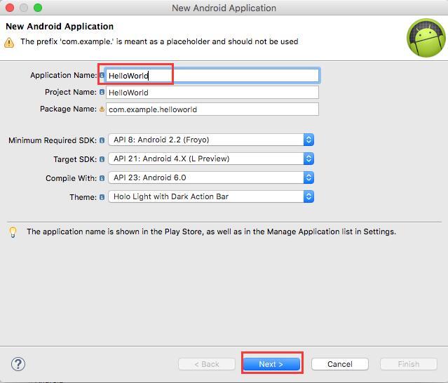The height and width of the screenshot is (383, 448).
Task: Click the Android robot logo
Action: click(x=426, y=38)
